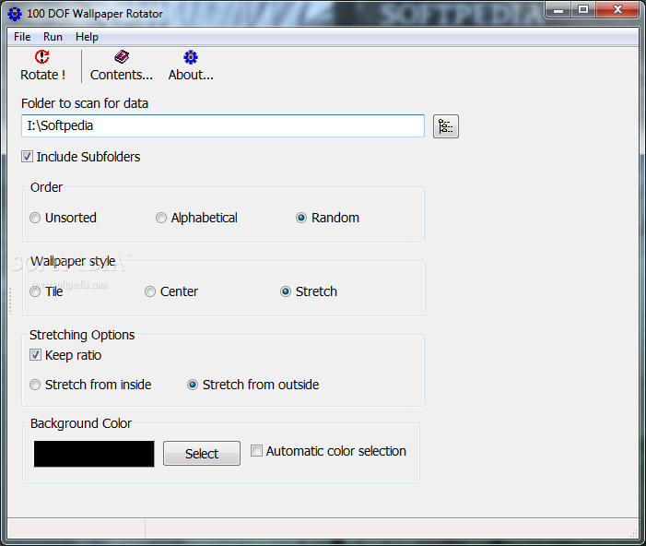This screenshot has height=546, width=646.
Task: Click the Rotate ! toolbar icon
Action: click(42, 57)
